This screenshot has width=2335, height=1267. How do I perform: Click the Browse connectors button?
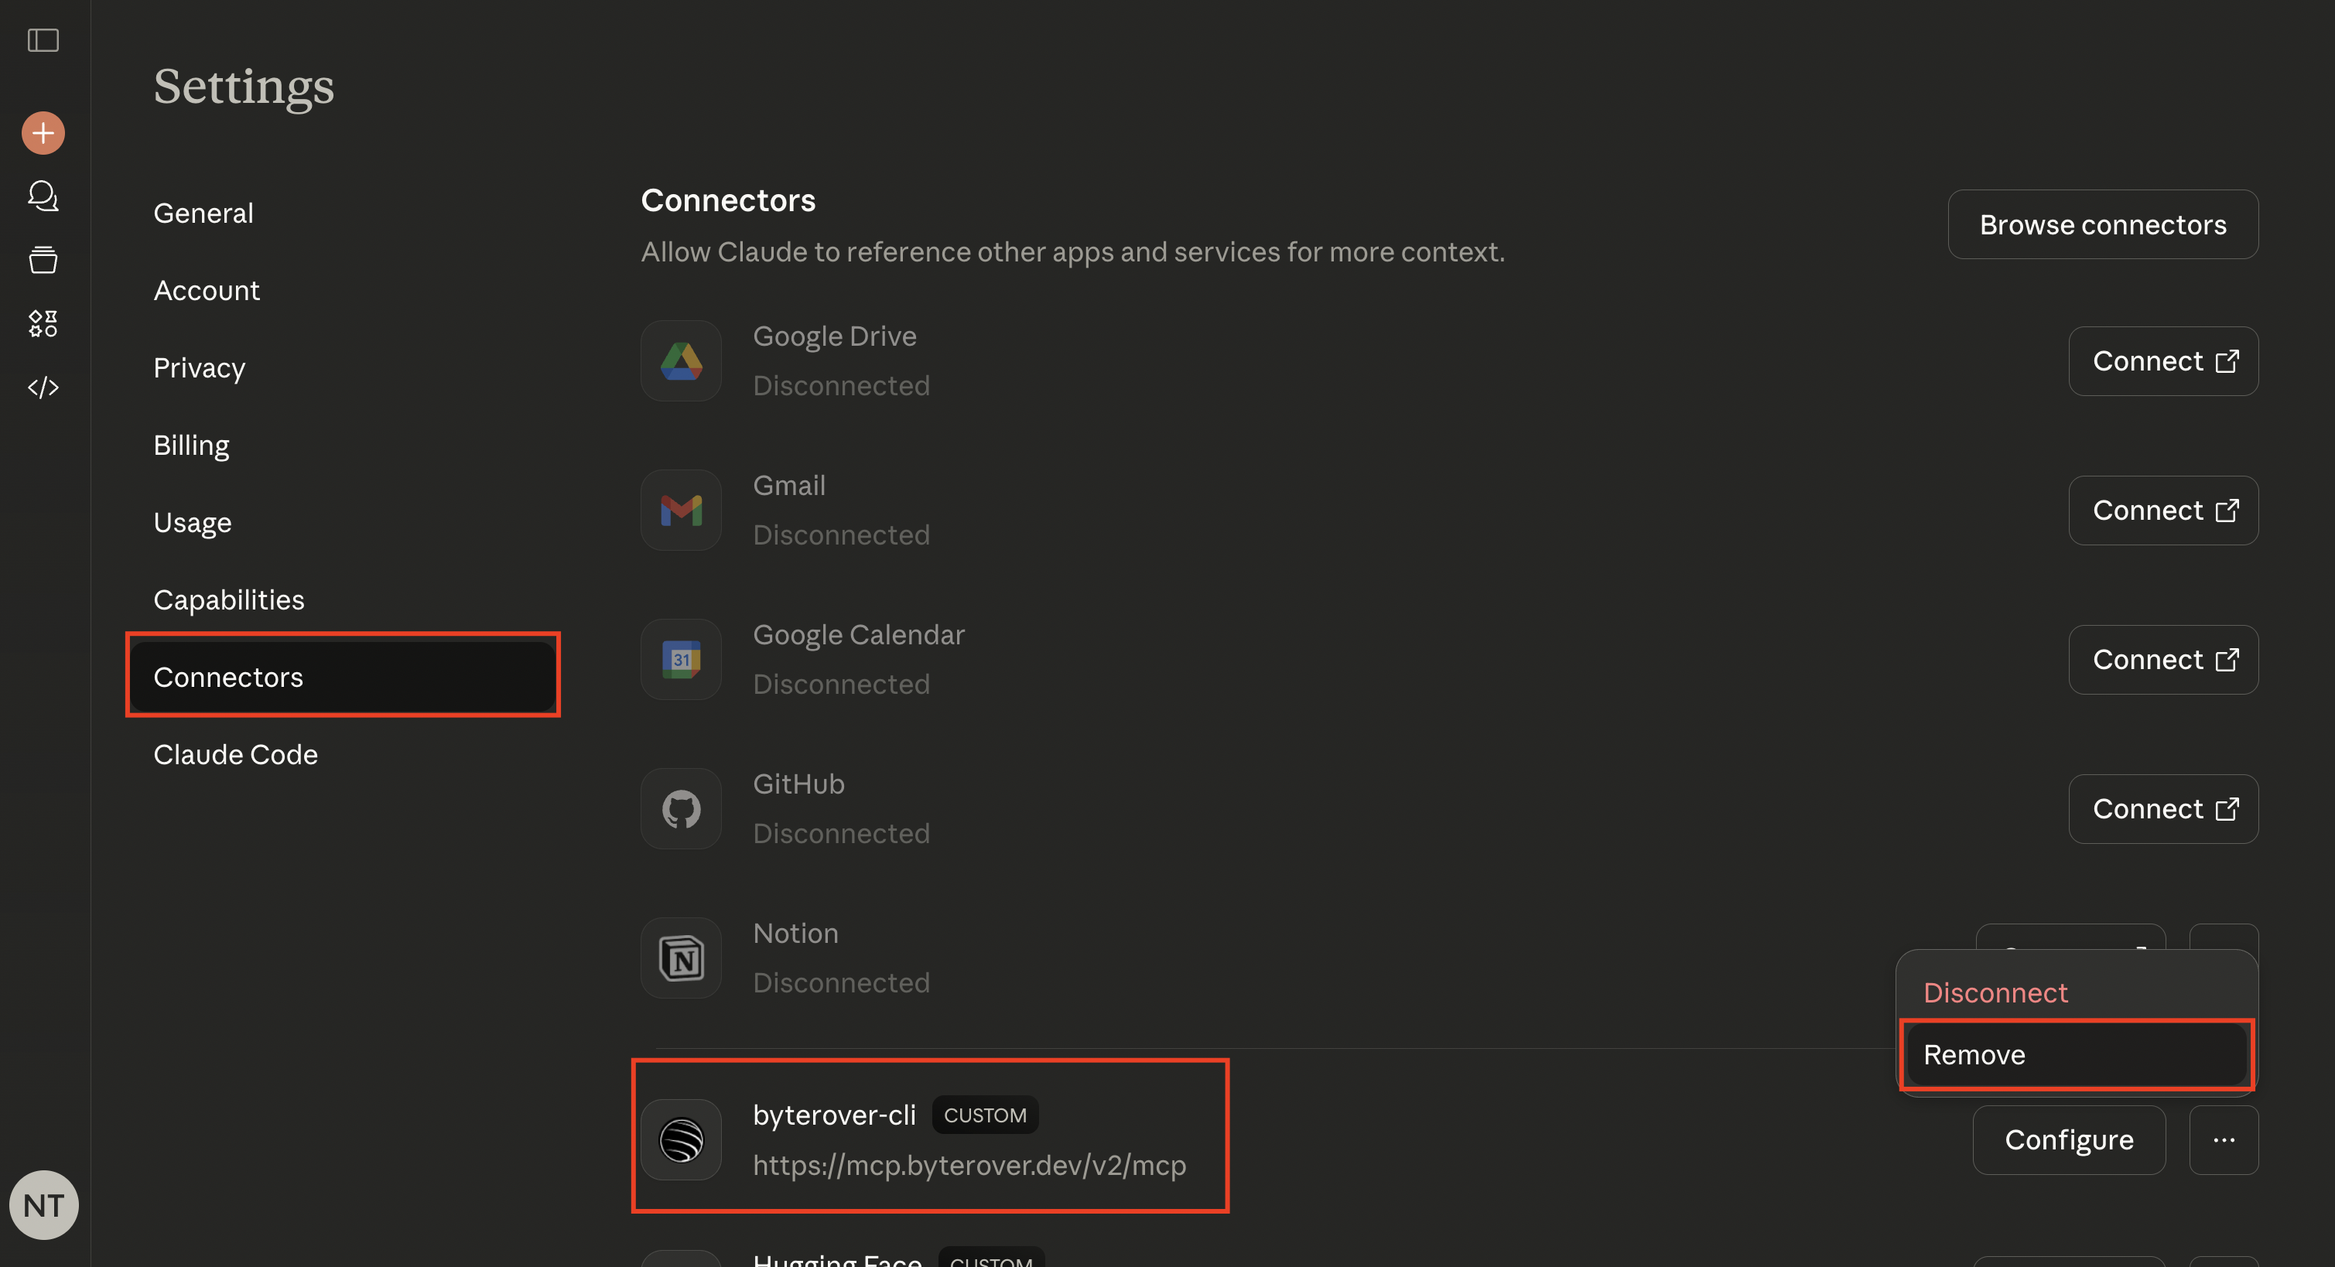click(2103, 224)
